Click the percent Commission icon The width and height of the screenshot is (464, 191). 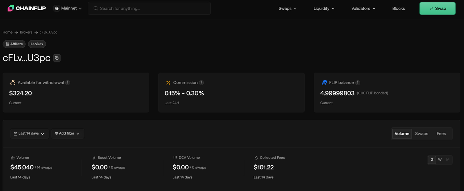tap(168, 82)
